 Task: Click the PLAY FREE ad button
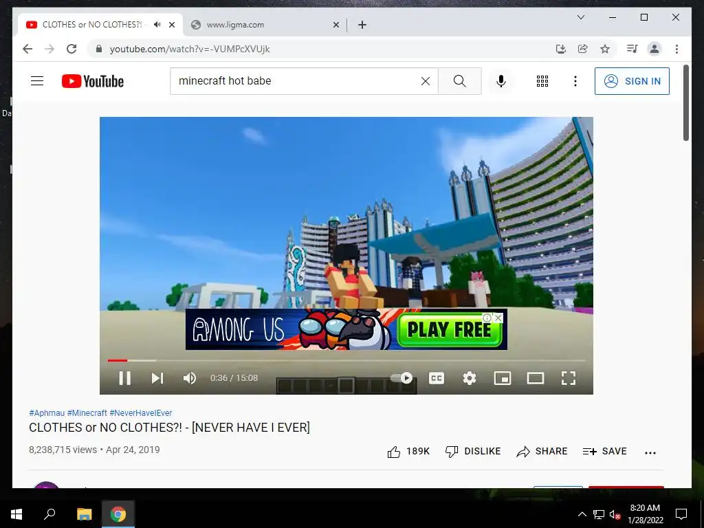[x=449, y=330]
